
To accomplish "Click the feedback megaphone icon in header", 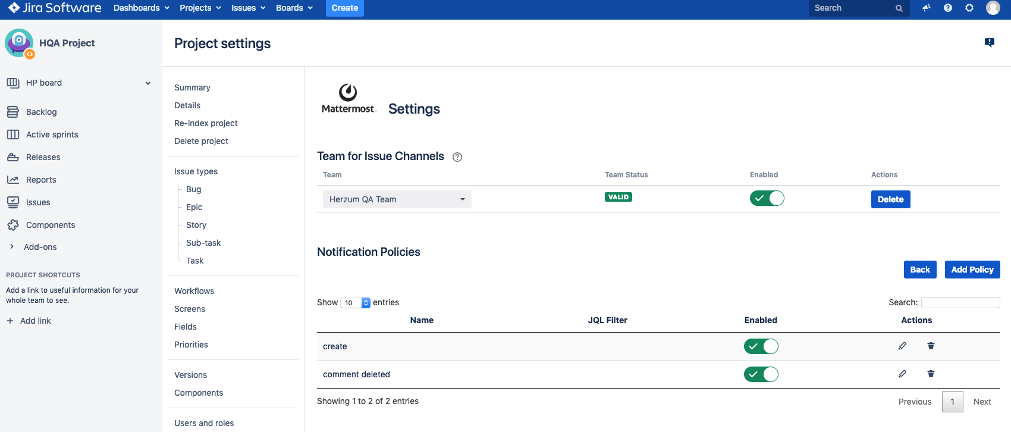I will click(x=927, y=8).
